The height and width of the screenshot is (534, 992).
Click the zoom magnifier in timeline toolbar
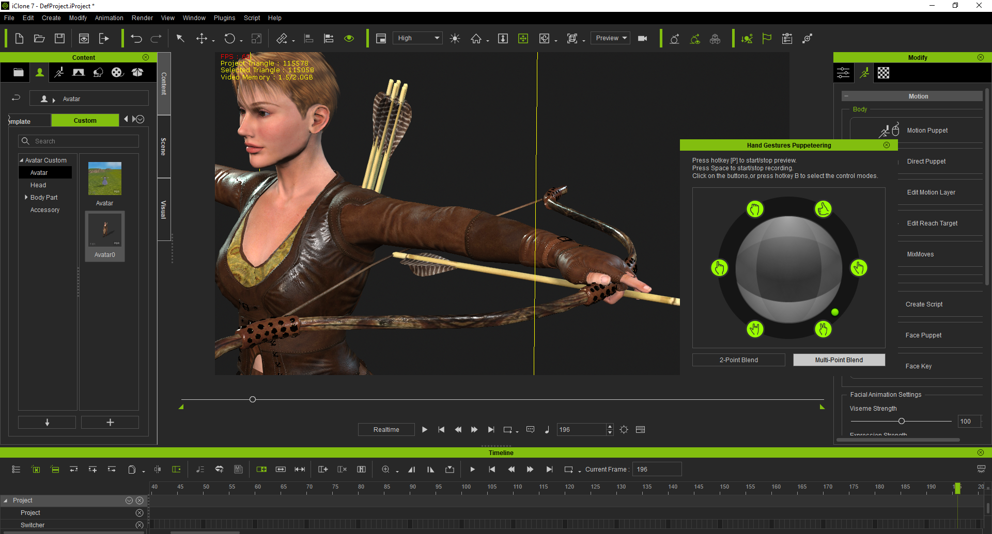click(x=385, y=469)
